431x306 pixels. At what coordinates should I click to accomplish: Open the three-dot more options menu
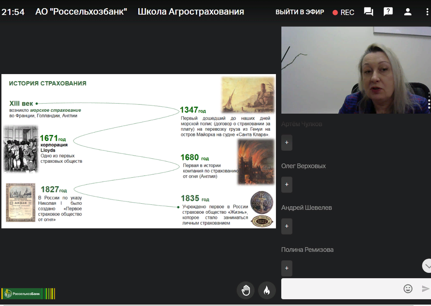point(427,12)
